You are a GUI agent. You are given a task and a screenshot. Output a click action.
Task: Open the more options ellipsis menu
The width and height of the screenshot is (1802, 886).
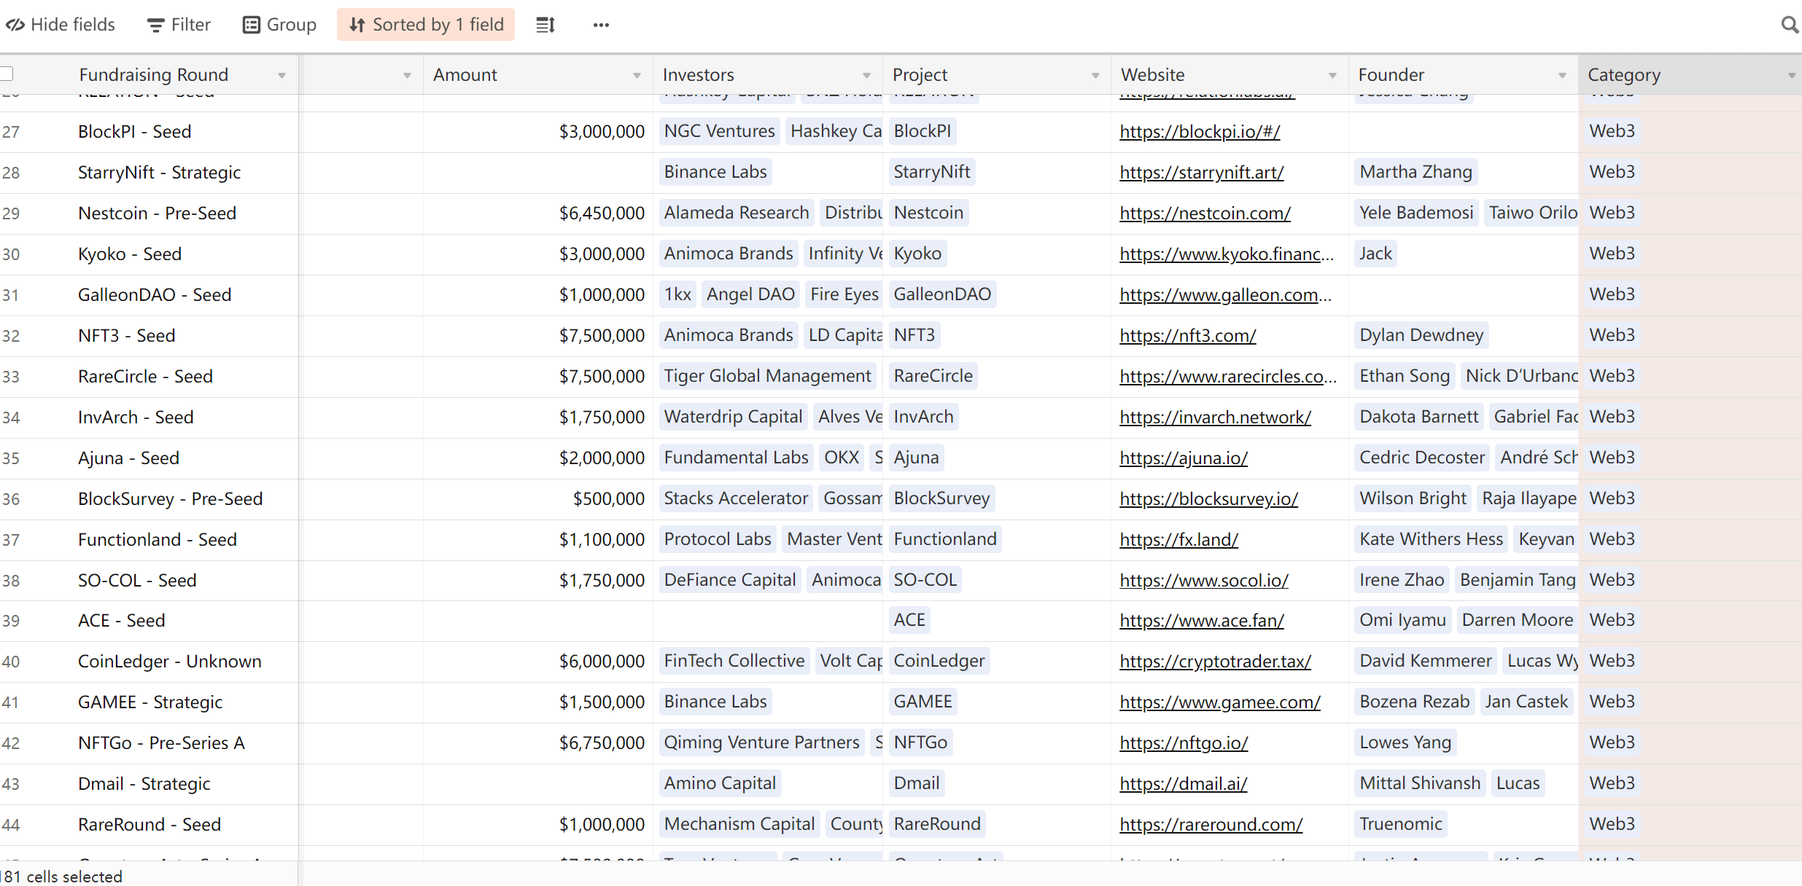pos(601,25)
